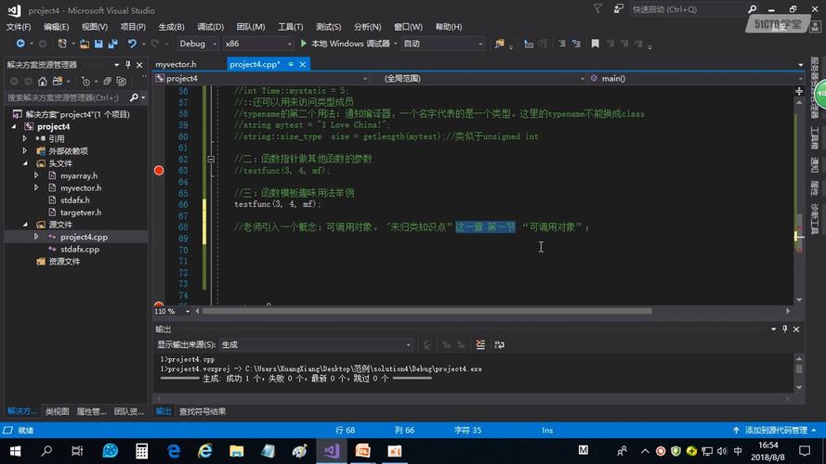Image resolution: width=826 pixels, height=464 pixels.
Task: Click the uncomment lines toolbar icon
Action: [576, 44]
